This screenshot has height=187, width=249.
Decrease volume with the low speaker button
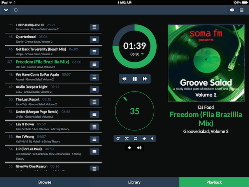click(130, 148)
